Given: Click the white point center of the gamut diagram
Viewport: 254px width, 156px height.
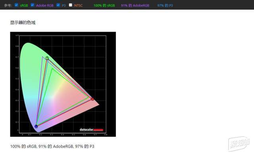Looking at the screenshot, I should (x=54, y=97).
